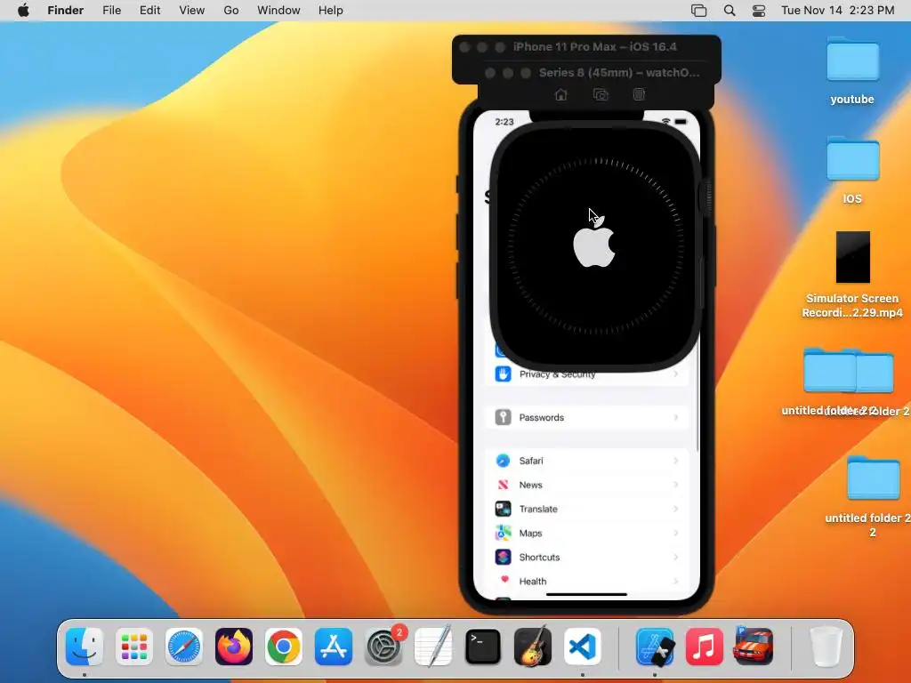The height and width of the screenshot is (683, 911).
Task: Open GarageBand from the Dock
Action: pos(533,647)
